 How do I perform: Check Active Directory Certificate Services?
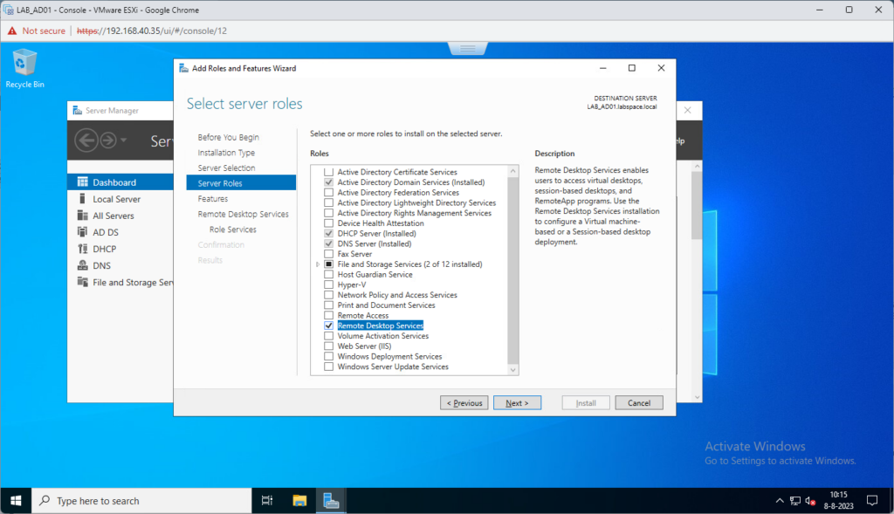328,172
